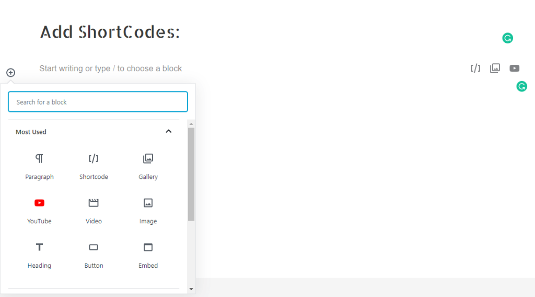The image size is (535, 297).
Task: Click the shortcode shortcut icon beside placeholder
Action: point(475,68)
